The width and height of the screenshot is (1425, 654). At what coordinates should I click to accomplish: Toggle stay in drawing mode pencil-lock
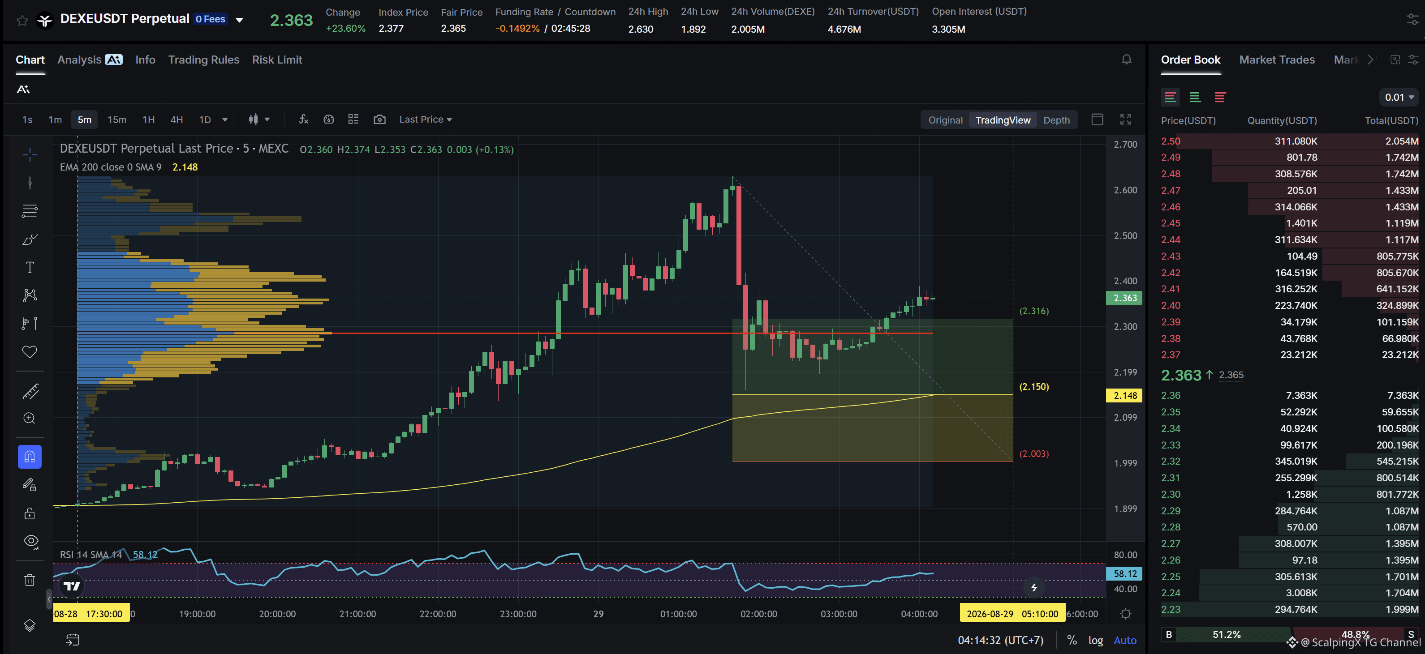click(30, 485)
